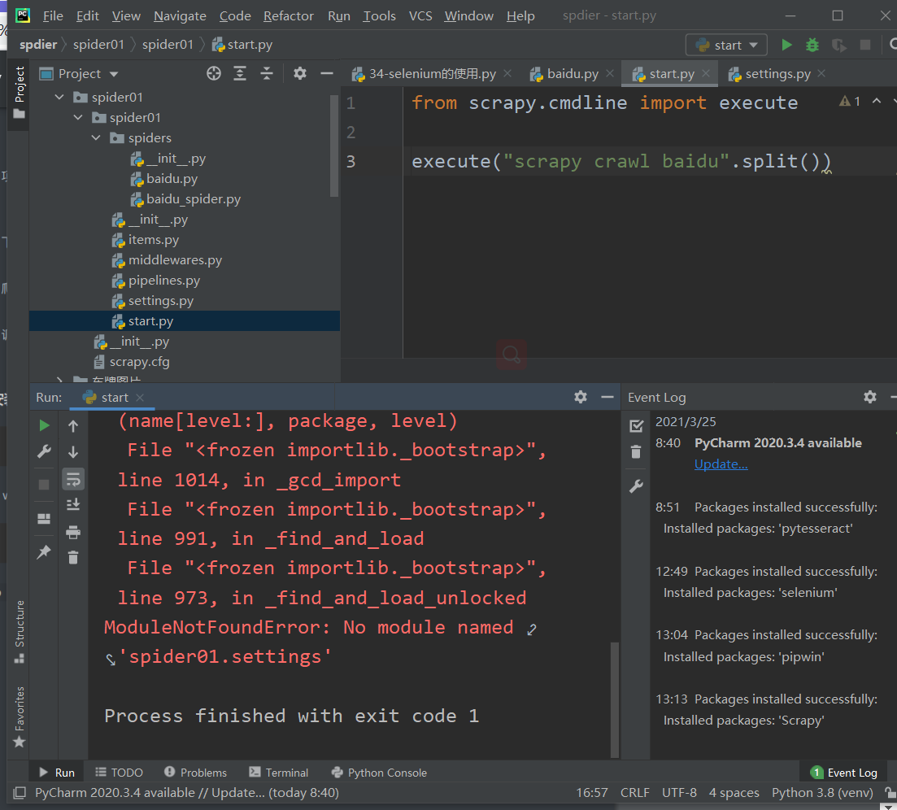Click the stop square in the top toolbar

pos(865,45)
